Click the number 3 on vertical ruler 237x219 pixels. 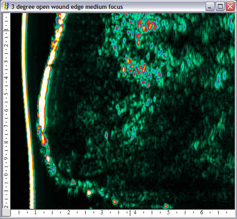(7, 62)
